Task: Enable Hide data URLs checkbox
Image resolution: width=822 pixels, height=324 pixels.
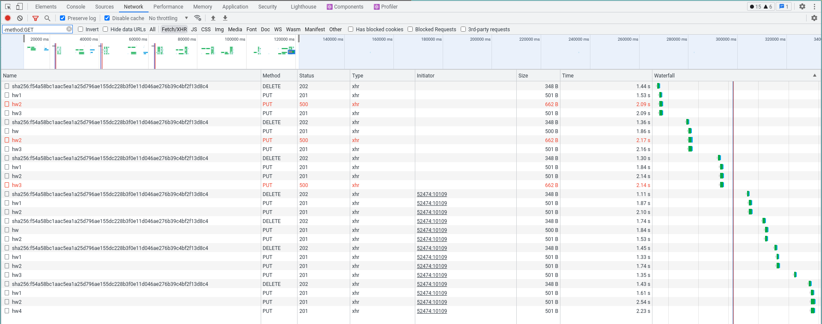Action: 105,29
